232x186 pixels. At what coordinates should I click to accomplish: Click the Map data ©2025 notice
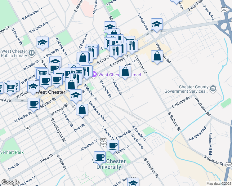pyautogui.click(x=219, y=184)
